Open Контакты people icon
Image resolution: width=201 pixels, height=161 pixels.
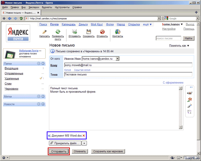[118, 32]
